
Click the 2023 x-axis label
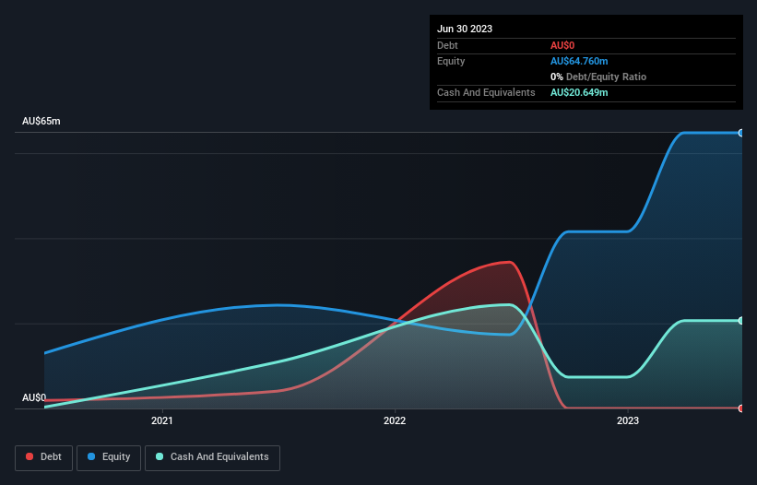[x=628, y=420]
